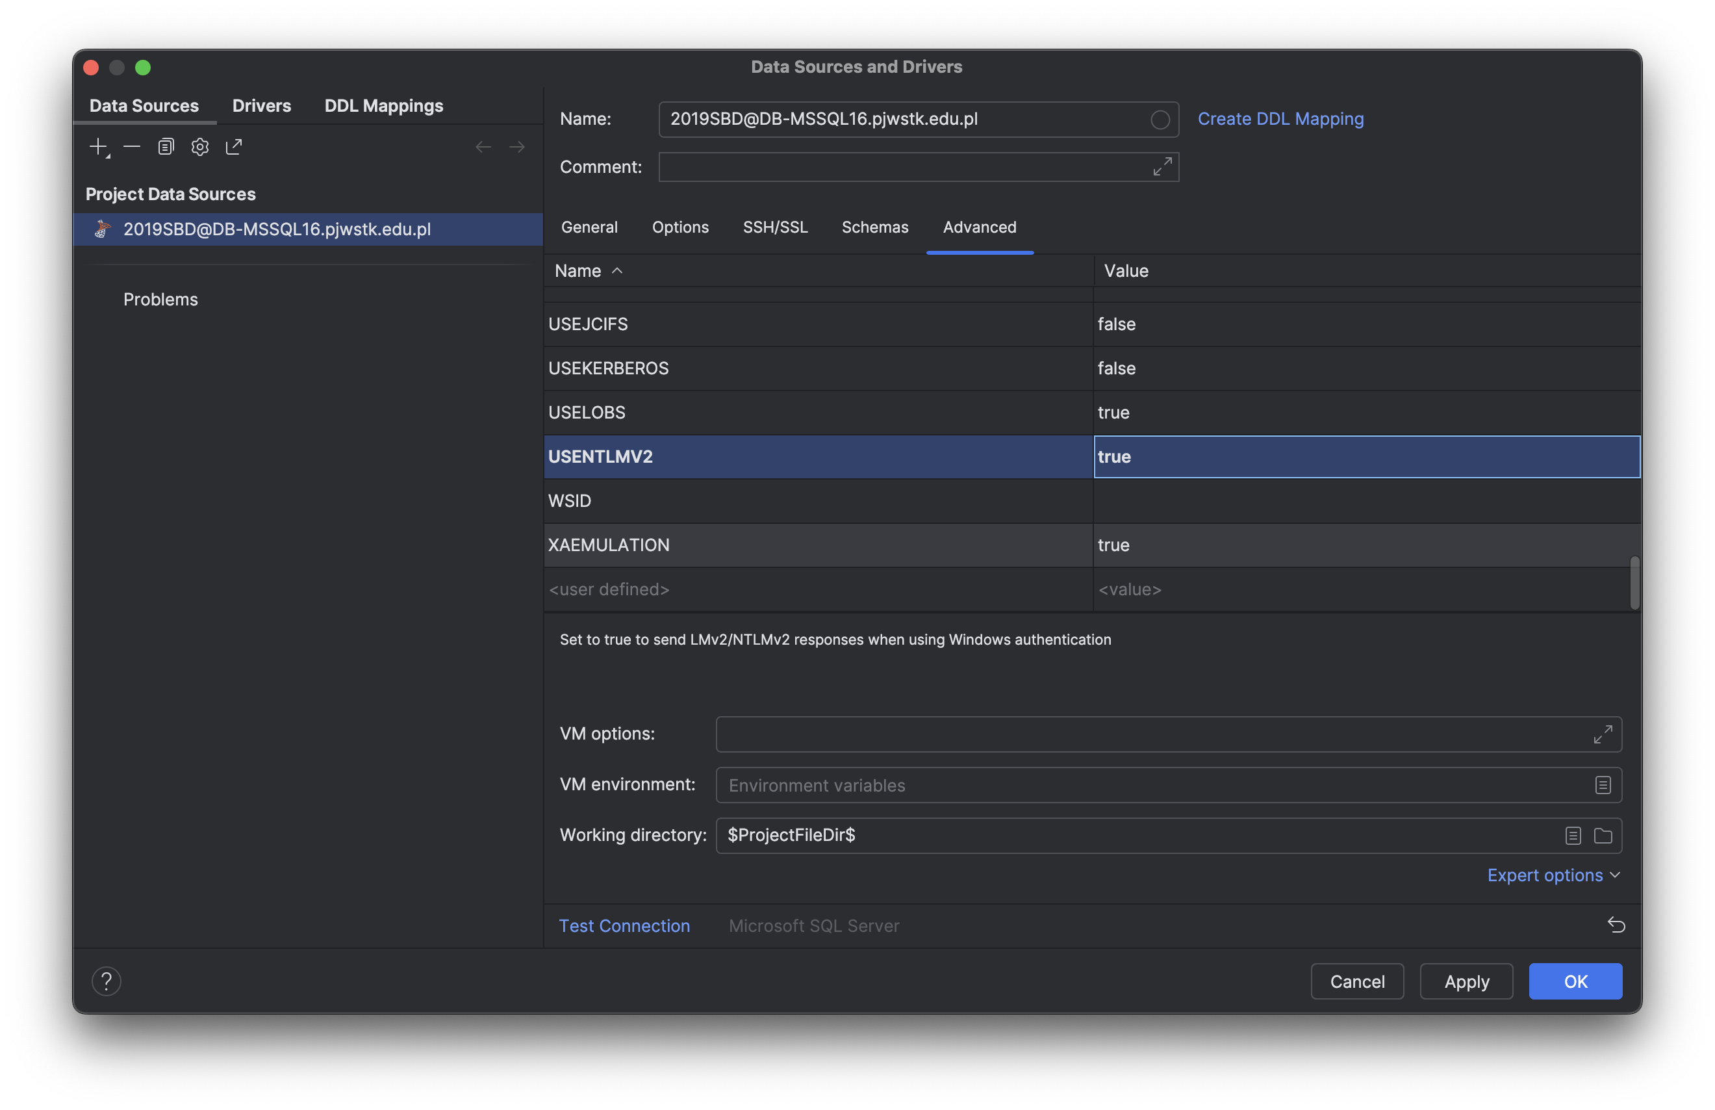Open the Schemas tab

point(874,227)
